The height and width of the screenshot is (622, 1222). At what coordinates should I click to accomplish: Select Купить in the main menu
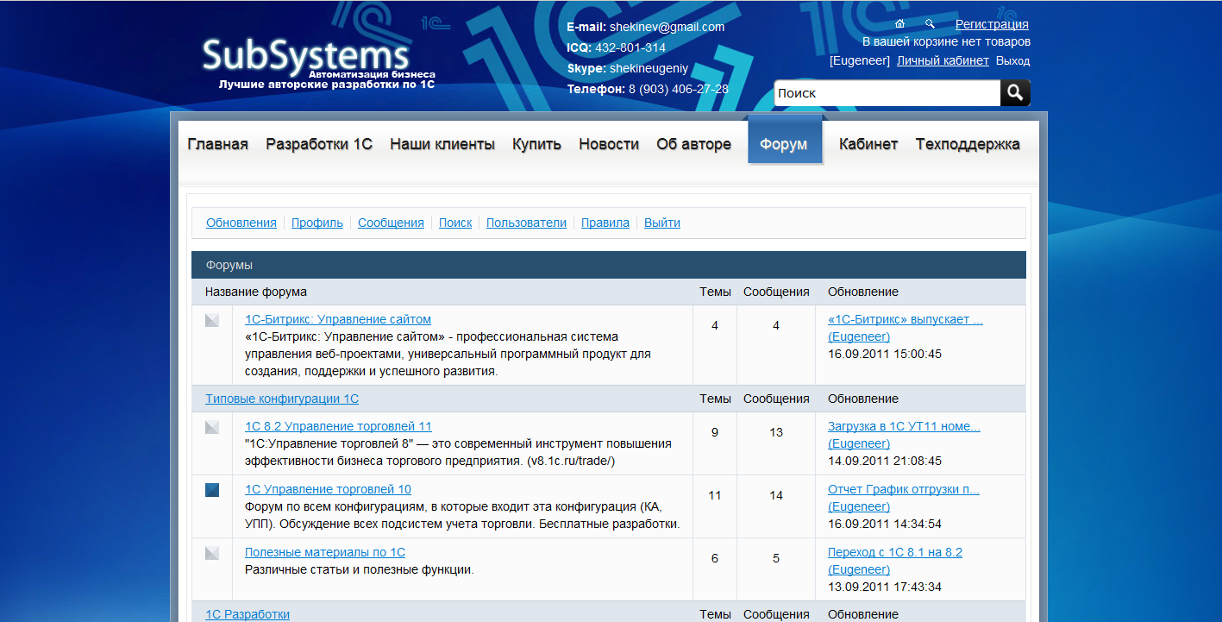point(536,144)
